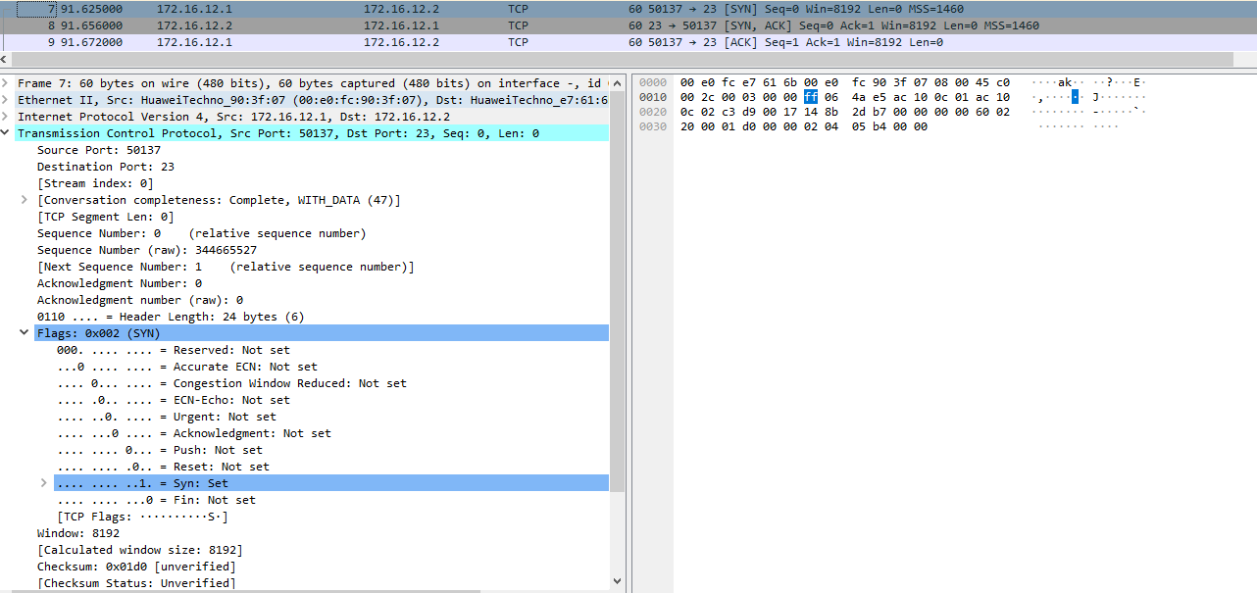
Task: Click ASCII text 'ak' in bytes pane
Action: click(1065, 82)
